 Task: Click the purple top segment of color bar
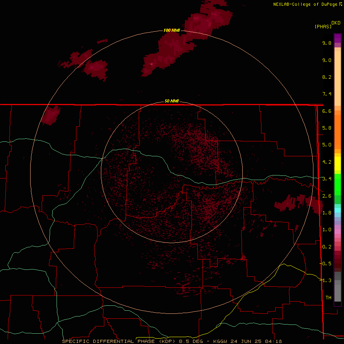(x=338, y=38)
